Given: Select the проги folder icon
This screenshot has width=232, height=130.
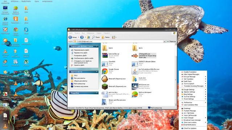Looking at the screenshot, I should (x=105, y=48).
